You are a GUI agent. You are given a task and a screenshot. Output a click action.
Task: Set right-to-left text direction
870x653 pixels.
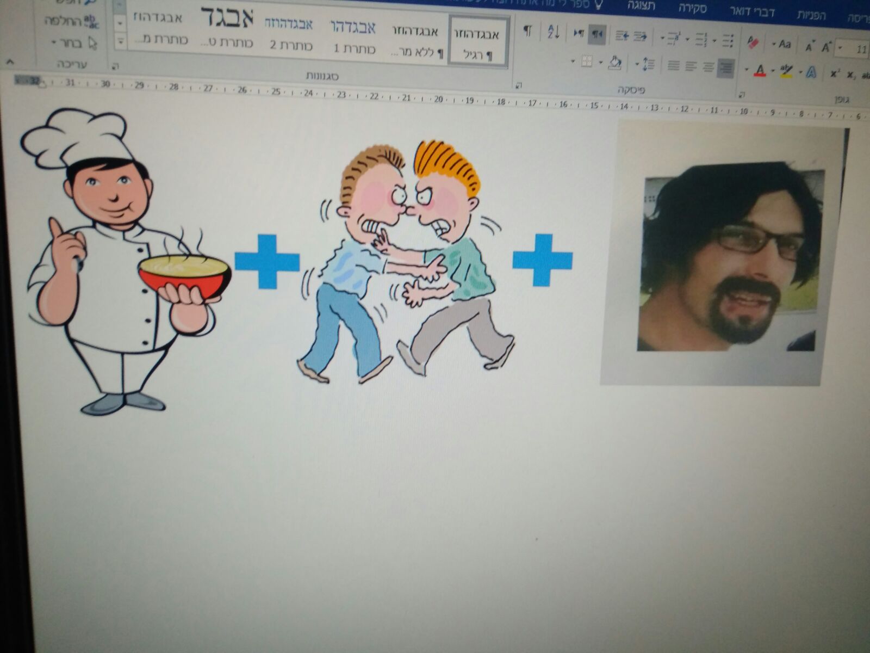(x=597, y=35)
